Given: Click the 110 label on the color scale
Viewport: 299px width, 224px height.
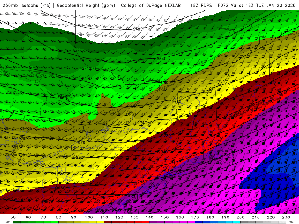Looking at the screenshot, I should [x=104, y=217].
